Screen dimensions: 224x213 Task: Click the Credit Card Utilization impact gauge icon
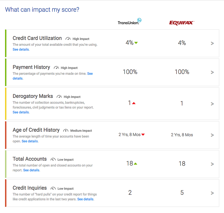pos(68,39)
